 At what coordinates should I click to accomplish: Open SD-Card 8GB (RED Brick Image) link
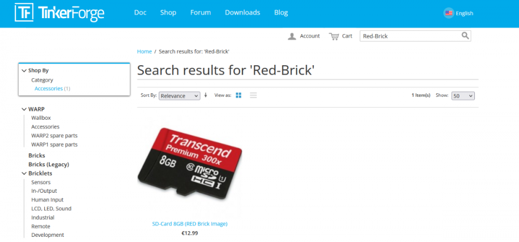(x=189, y=224)
